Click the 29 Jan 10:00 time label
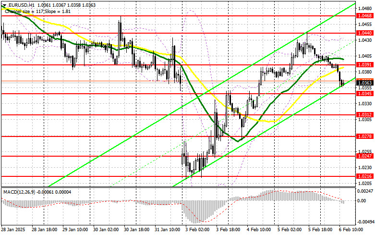Image resolution: width=375 pixels, height=235 pixels. pyautogui.click(x=75, y=230)
